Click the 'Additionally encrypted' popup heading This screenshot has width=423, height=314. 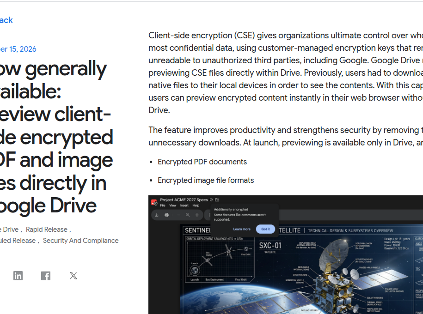click(x=231, y=209)
